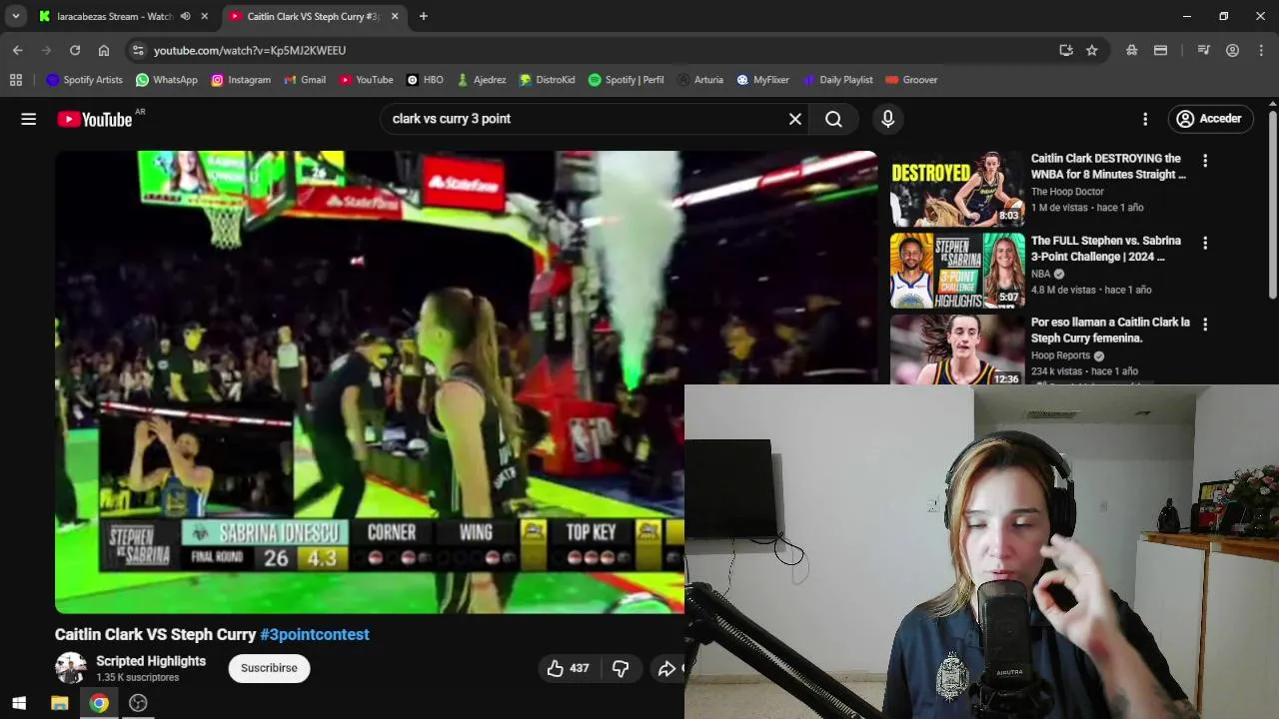Open a new tab with the plus button
The image size is (1279, 719).
(424, 16)
